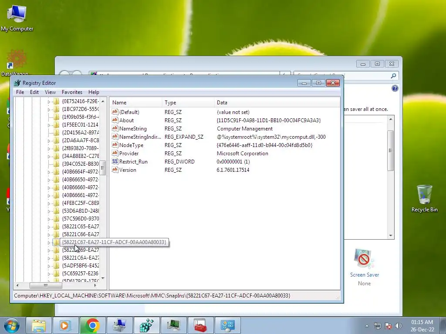Expand the {1F5EEC01-1214 key

pos(49,125)
